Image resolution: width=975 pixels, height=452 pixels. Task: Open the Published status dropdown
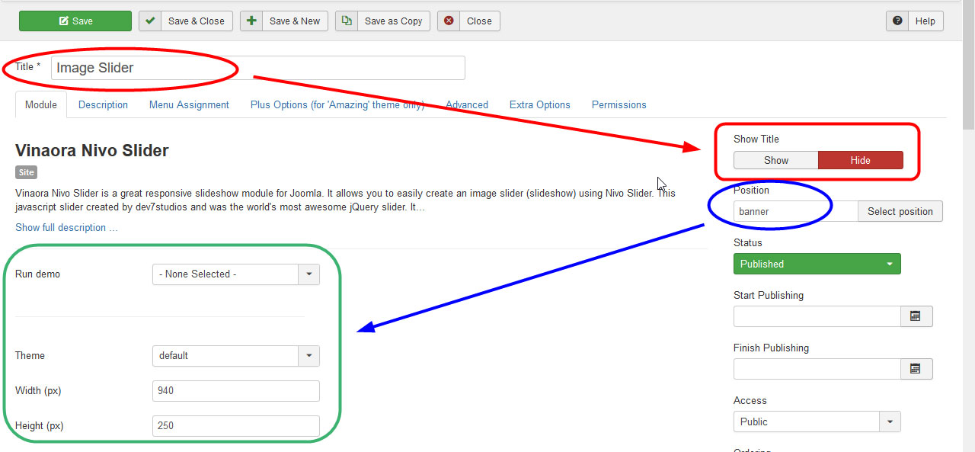(817, 264)
